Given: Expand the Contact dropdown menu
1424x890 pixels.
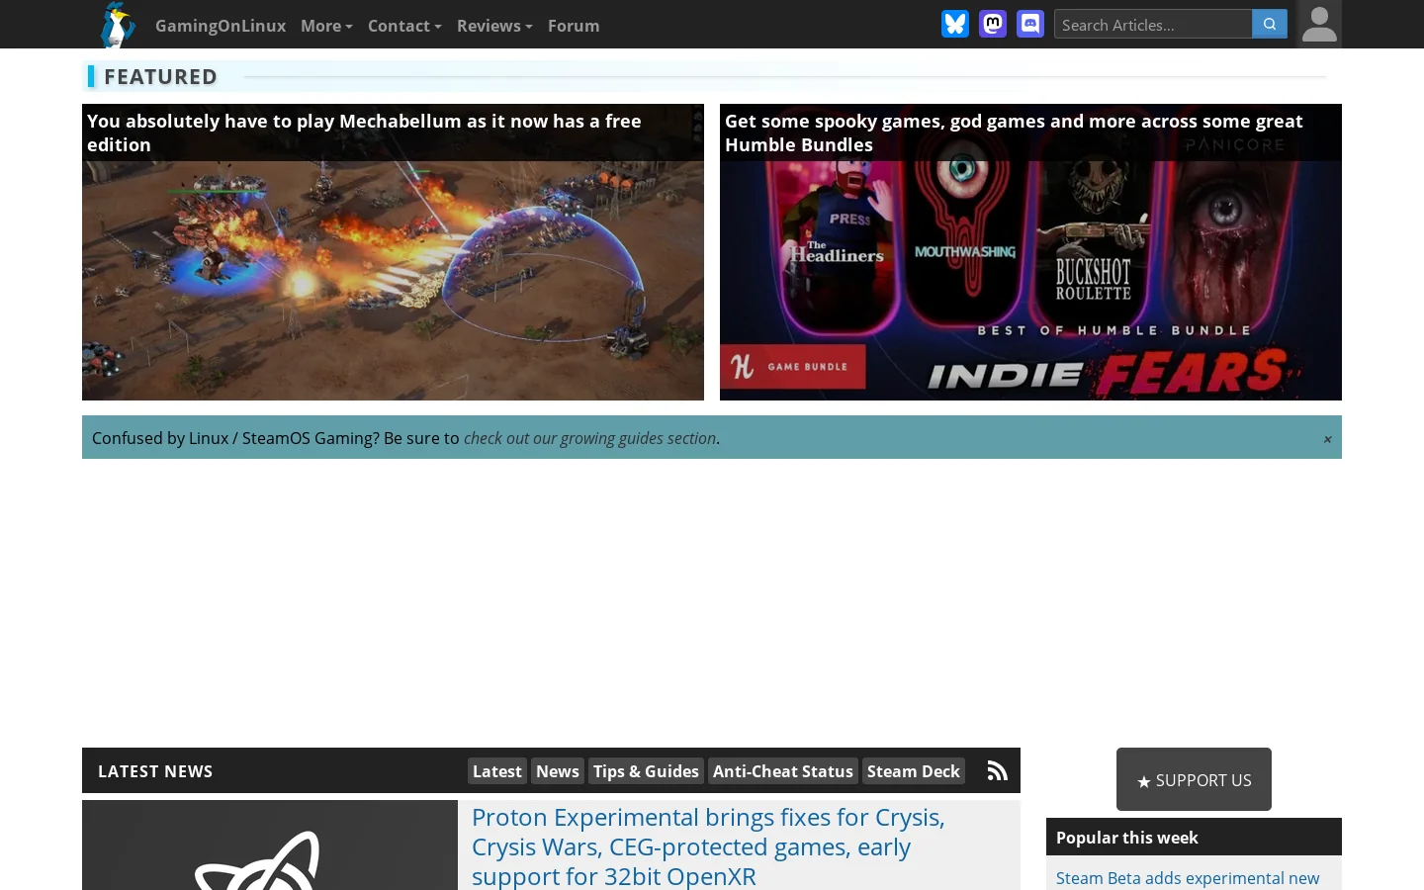Looking at the screenshot, I should coord(404,26).
